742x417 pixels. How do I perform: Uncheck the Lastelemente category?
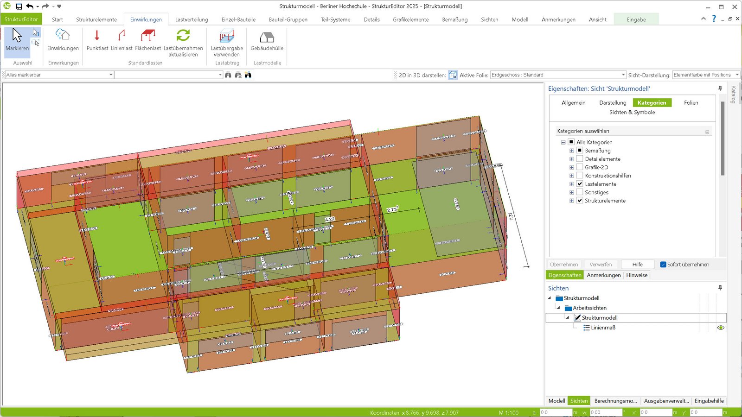click(580, 183)
